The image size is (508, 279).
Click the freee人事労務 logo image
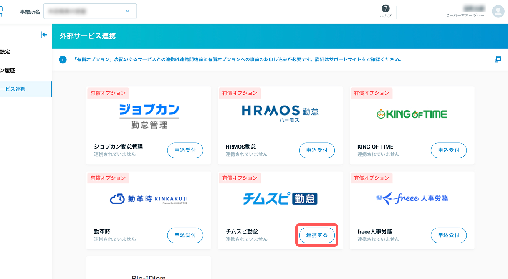(x=412, y=198)
